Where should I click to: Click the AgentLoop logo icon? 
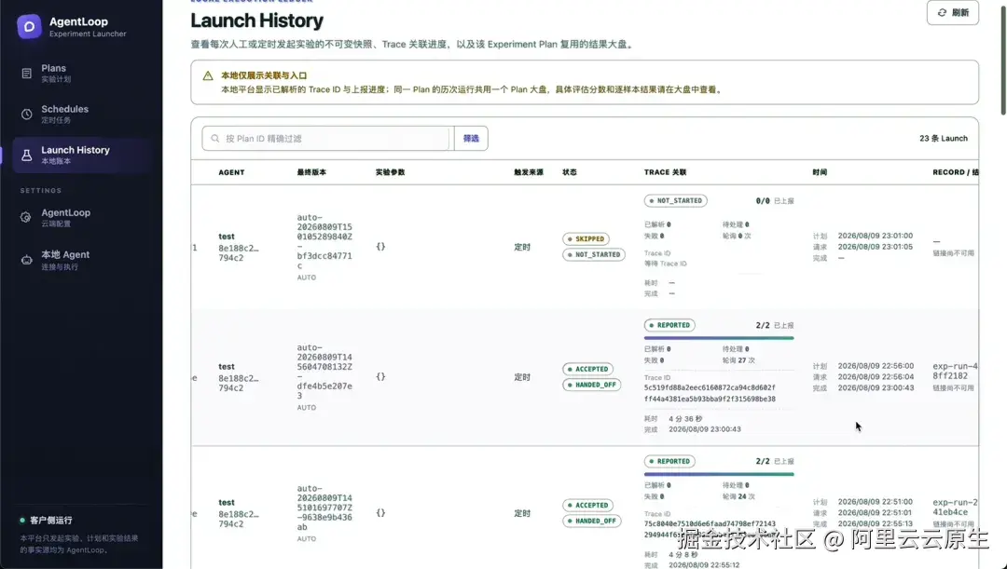[29, 27]
